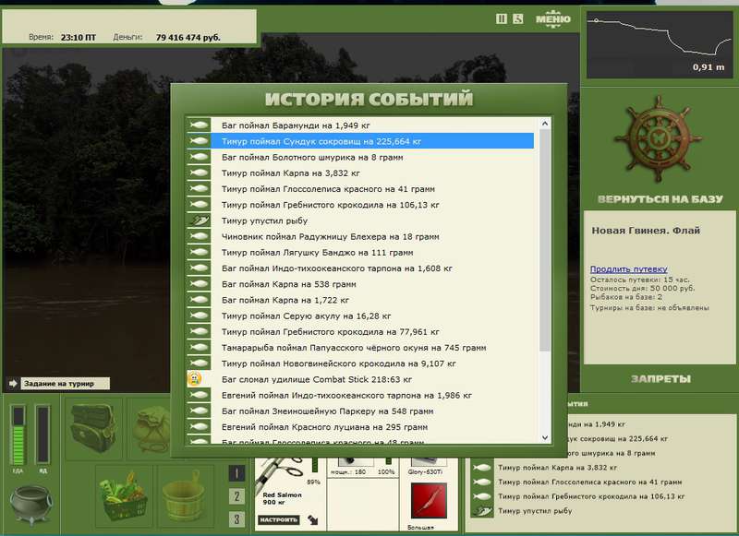This screenshot has height=536, width=739.
Task: Click the red bait thumbnail
Action: pos(429,500)
